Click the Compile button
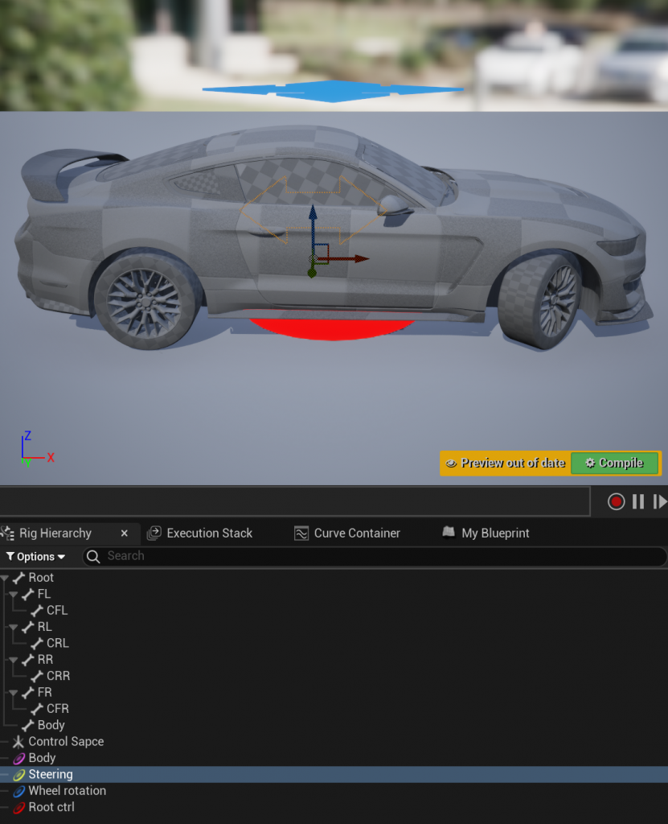 (x=614, y=463)
